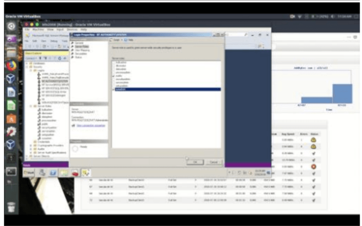Open Ubuntu Software Center dock icon
This screenshot has height=226, width=362.
[11, 119]
